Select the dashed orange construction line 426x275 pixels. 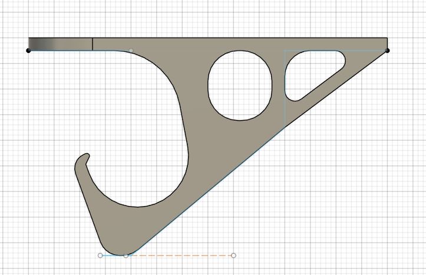[x=182, y=256]
